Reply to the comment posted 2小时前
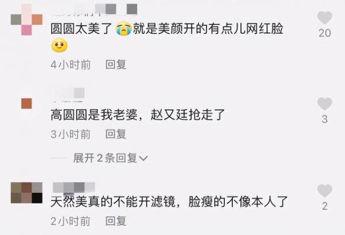Image resolution: width=345 pixels, height=235 pixels. click(x=116, y=221)
